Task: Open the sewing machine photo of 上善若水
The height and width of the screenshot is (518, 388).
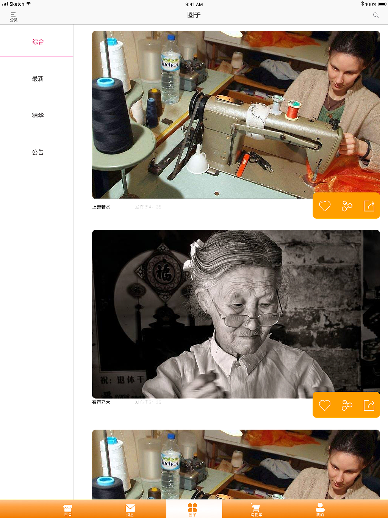Action: (236, 115)
